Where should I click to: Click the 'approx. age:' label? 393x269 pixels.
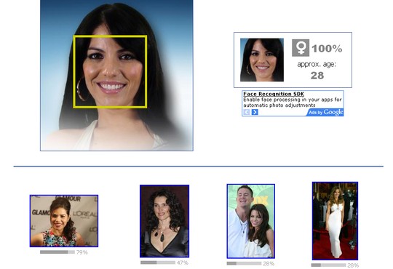click(317, 65)
